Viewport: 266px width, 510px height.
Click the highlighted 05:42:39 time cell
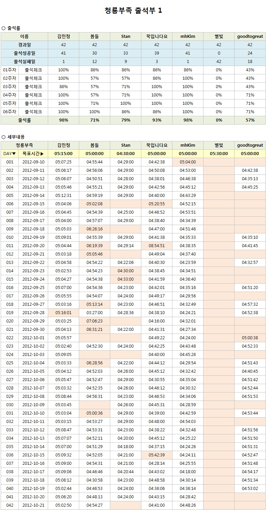point(157,455)
